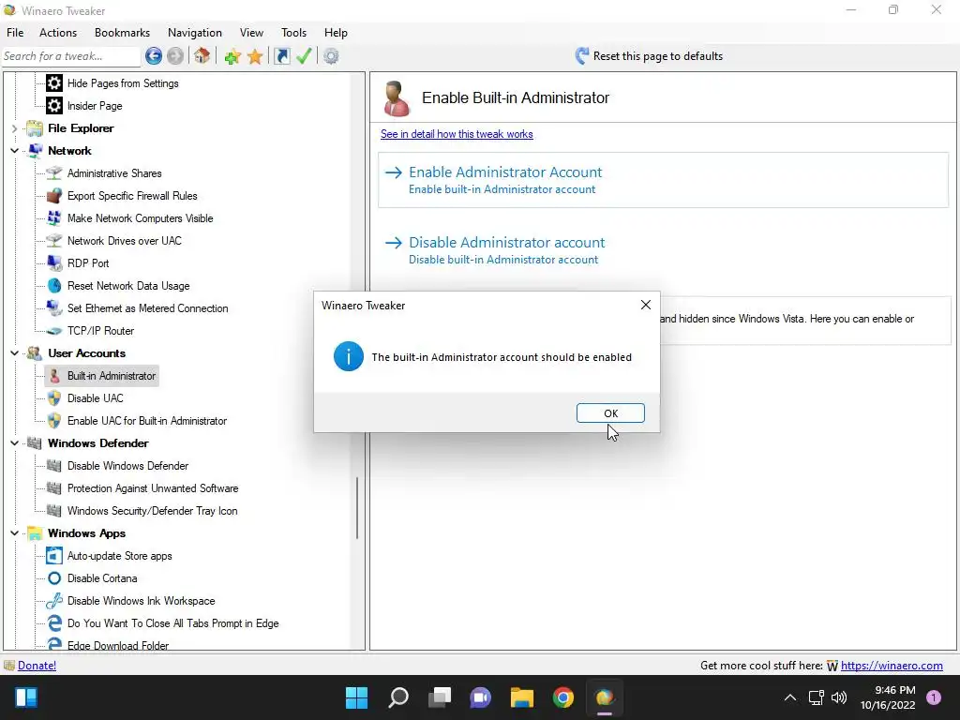
Task: Expand the File Explorer tree node
Action: click(x=15, y=128)
